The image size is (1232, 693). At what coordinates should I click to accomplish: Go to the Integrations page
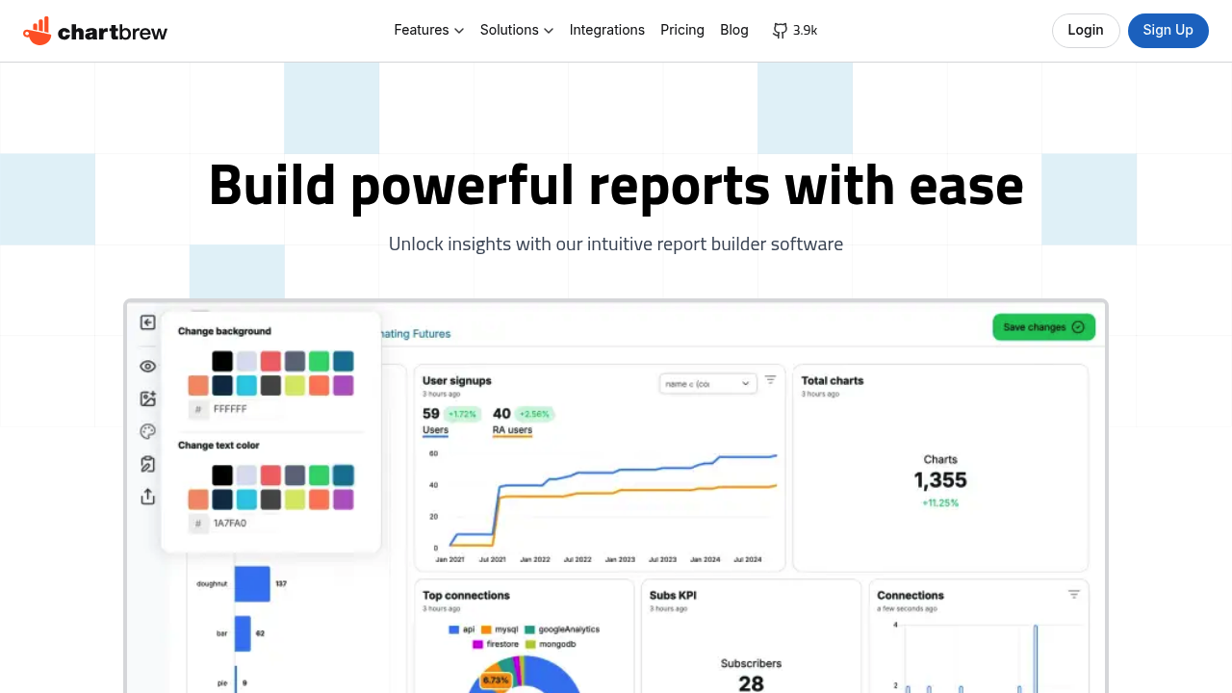tap(607, 30)
